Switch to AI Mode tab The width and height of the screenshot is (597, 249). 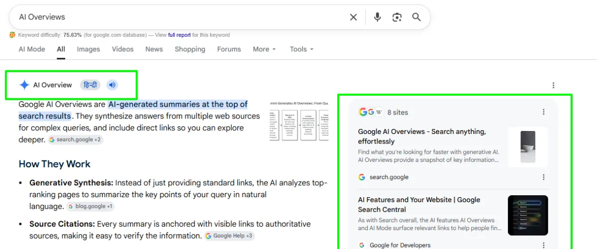(x=32, y=49)
